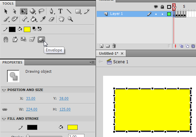Toggle lock all layers padlock
The width and height of the screenshot is (196, 137).
coord(162,7)
